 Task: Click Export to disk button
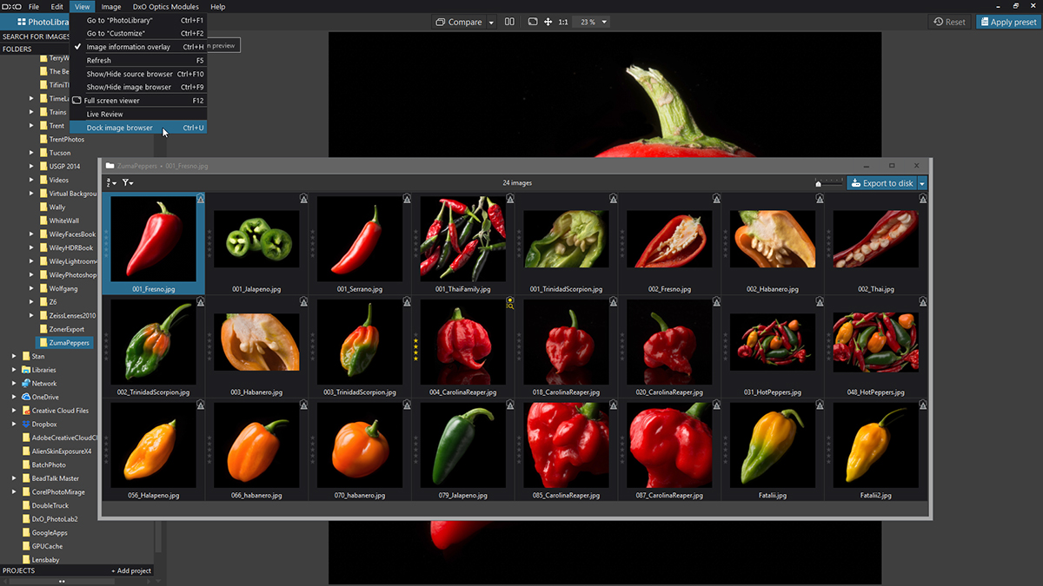(x=882, y=183)
